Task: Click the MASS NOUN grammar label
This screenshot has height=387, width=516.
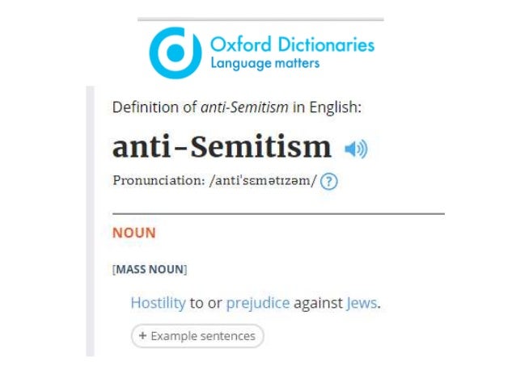Action: tap(150, 269)
